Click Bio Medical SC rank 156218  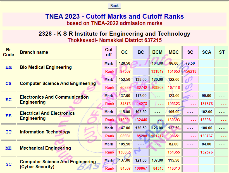click(190, 71)
